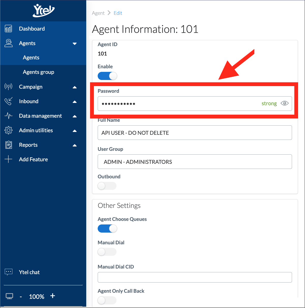This screenshot has height=308, width=305.
Task: Select the Agents submenu item
Action: (x=31, y=58)
